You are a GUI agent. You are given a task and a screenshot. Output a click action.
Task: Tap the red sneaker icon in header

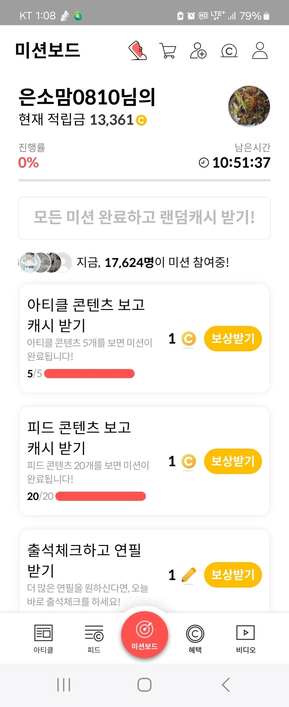point(138,51)
